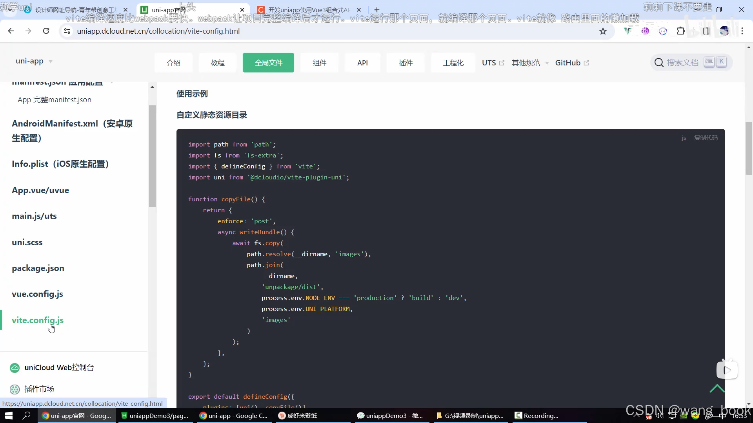This screenshot has height=423, width=753.
Task: Open the 插件 navigation item
Action: click(406, 63)
